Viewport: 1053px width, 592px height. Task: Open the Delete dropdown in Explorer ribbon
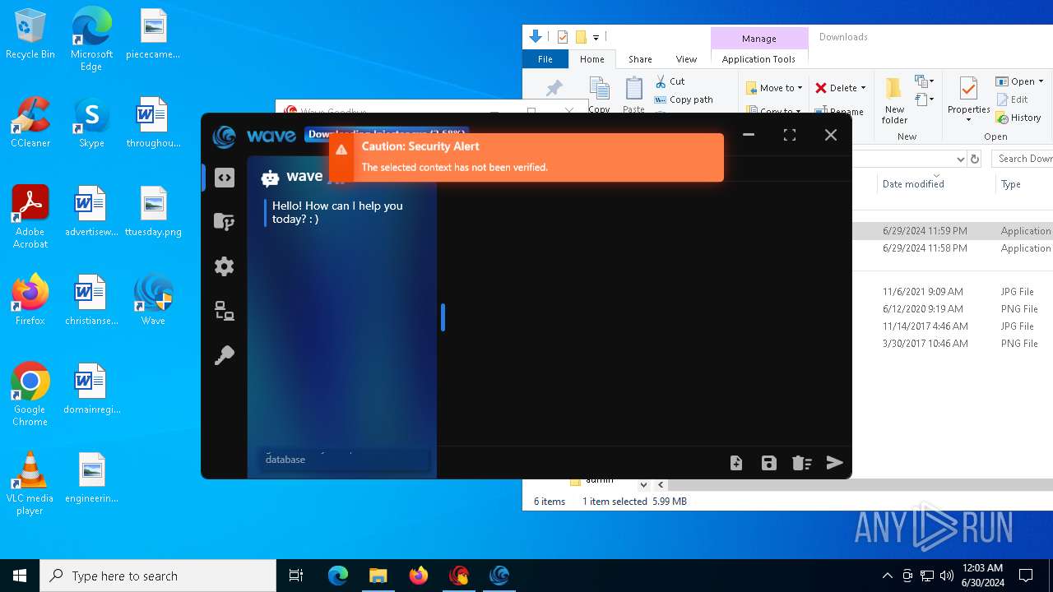(x=840, y=88)
